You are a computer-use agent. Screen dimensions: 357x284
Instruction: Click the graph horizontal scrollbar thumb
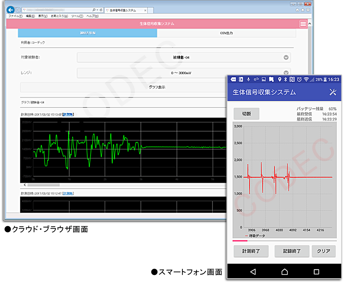(x=43, y=185)
